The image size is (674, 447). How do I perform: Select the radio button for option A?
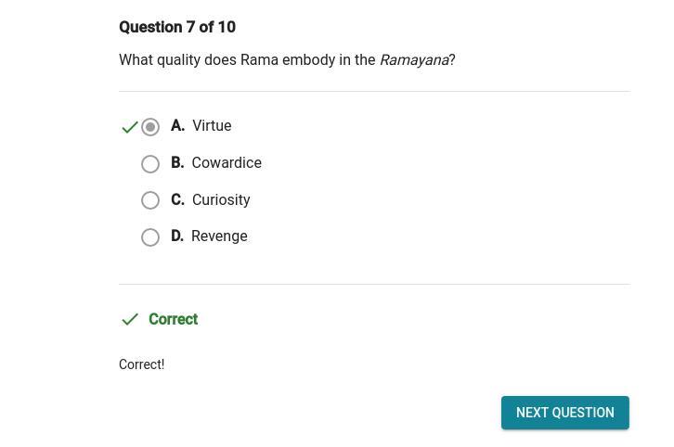click(150, 127)
